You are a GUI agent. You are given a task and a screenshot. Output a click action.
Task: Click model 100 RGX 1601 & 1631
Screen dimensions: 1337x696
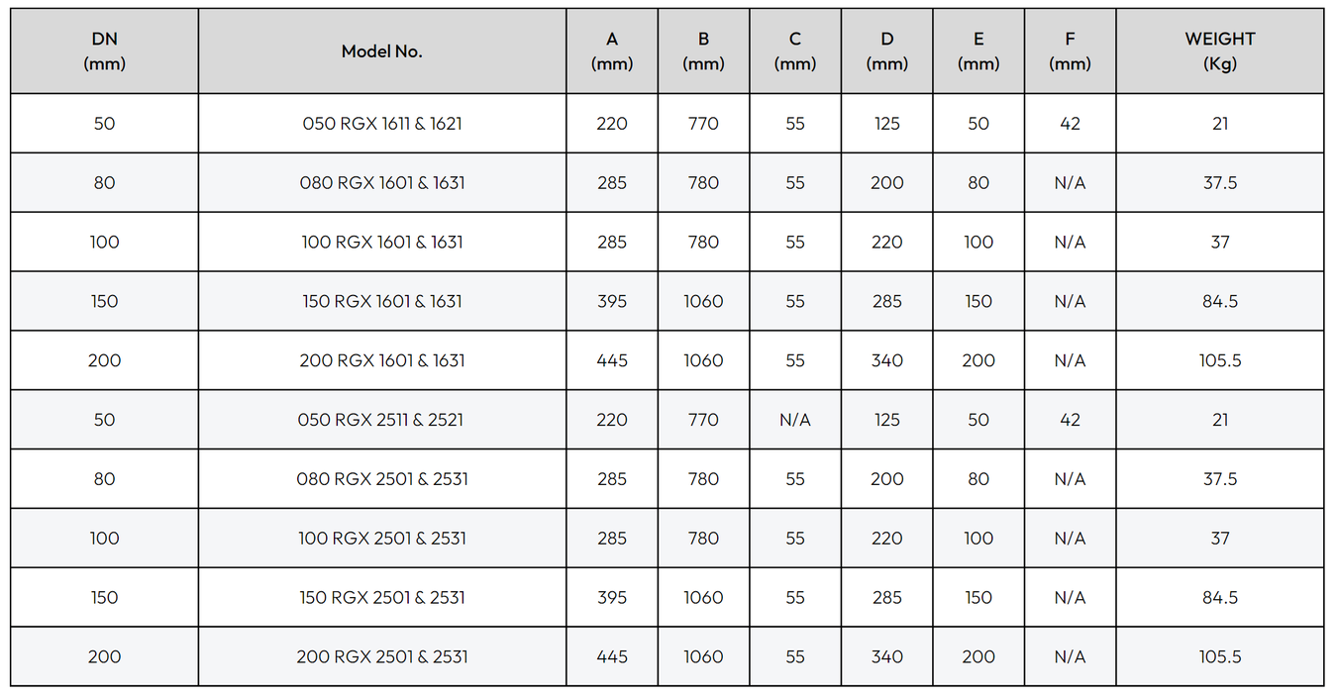pos(382,243)
